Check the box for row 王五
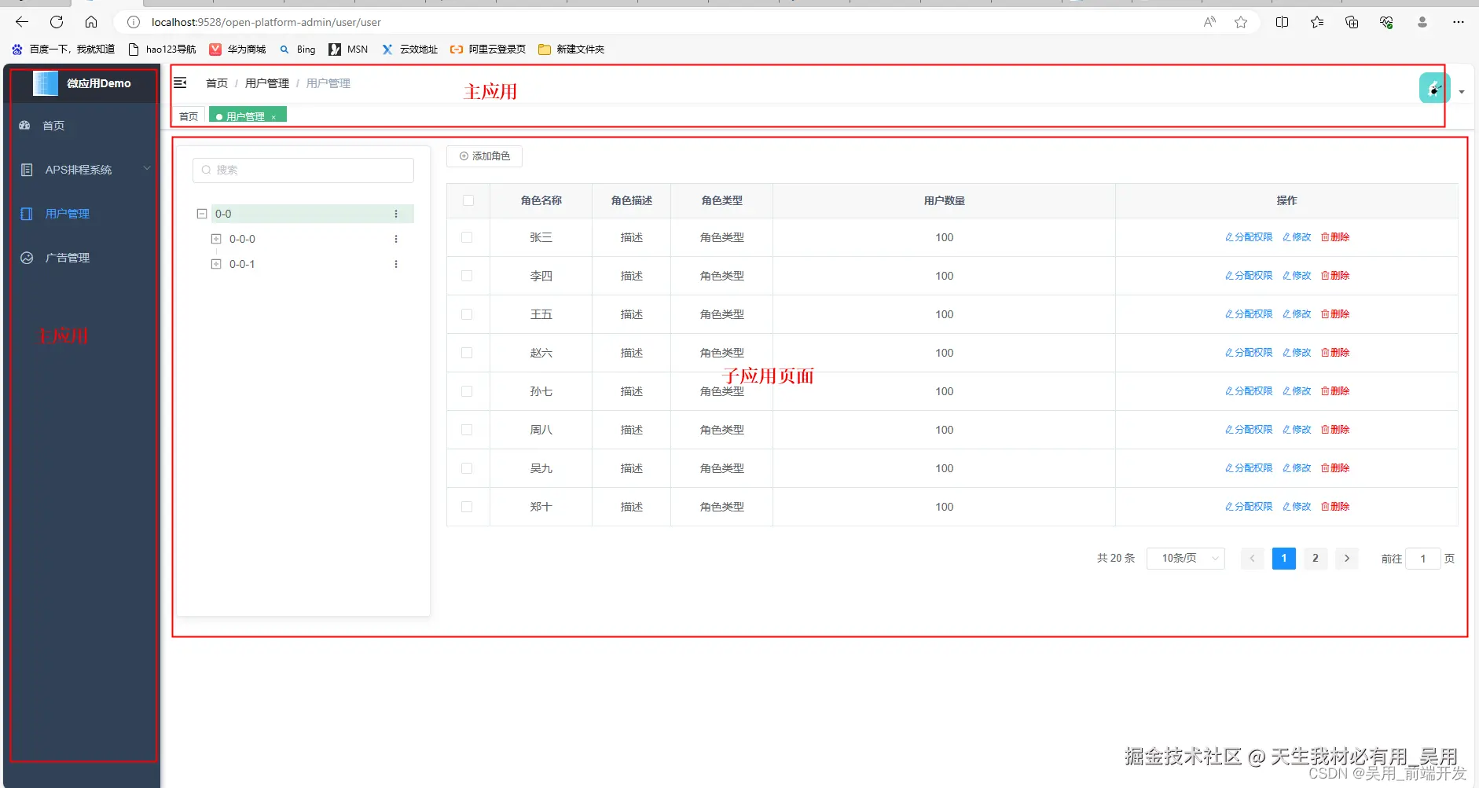Image resolution: width=1479 pixels, height=788 pixels. 467,314
